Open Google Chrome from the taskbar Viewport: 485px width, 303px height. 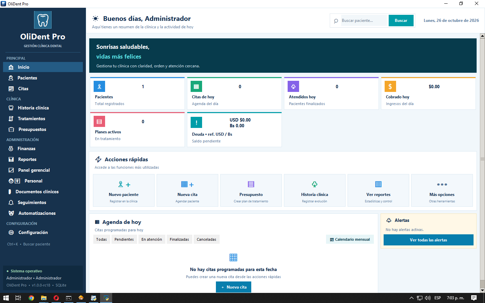tap(31, 298)
